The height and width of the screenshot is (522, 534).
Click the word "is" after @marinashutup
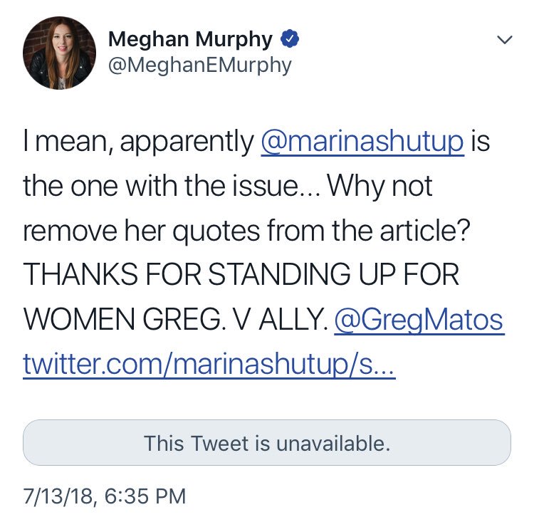(481, 143)
